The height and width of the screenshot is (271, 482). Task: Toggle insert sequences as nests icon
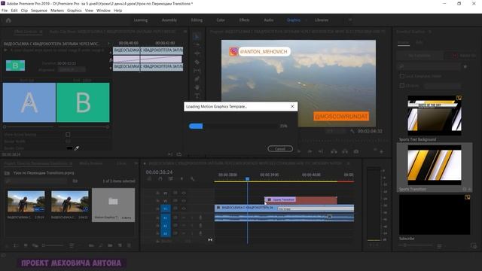tap(149, 179)
